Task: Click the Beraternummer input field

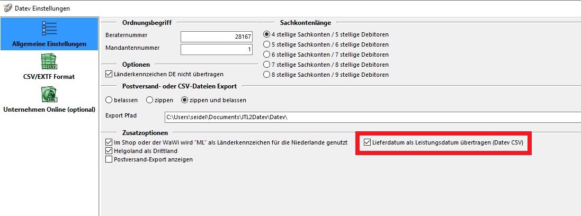Action: tap(217, 37)
